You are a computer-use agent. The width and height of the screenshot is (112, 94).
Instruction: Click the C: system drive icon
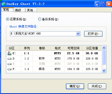(x=10, y=53)
